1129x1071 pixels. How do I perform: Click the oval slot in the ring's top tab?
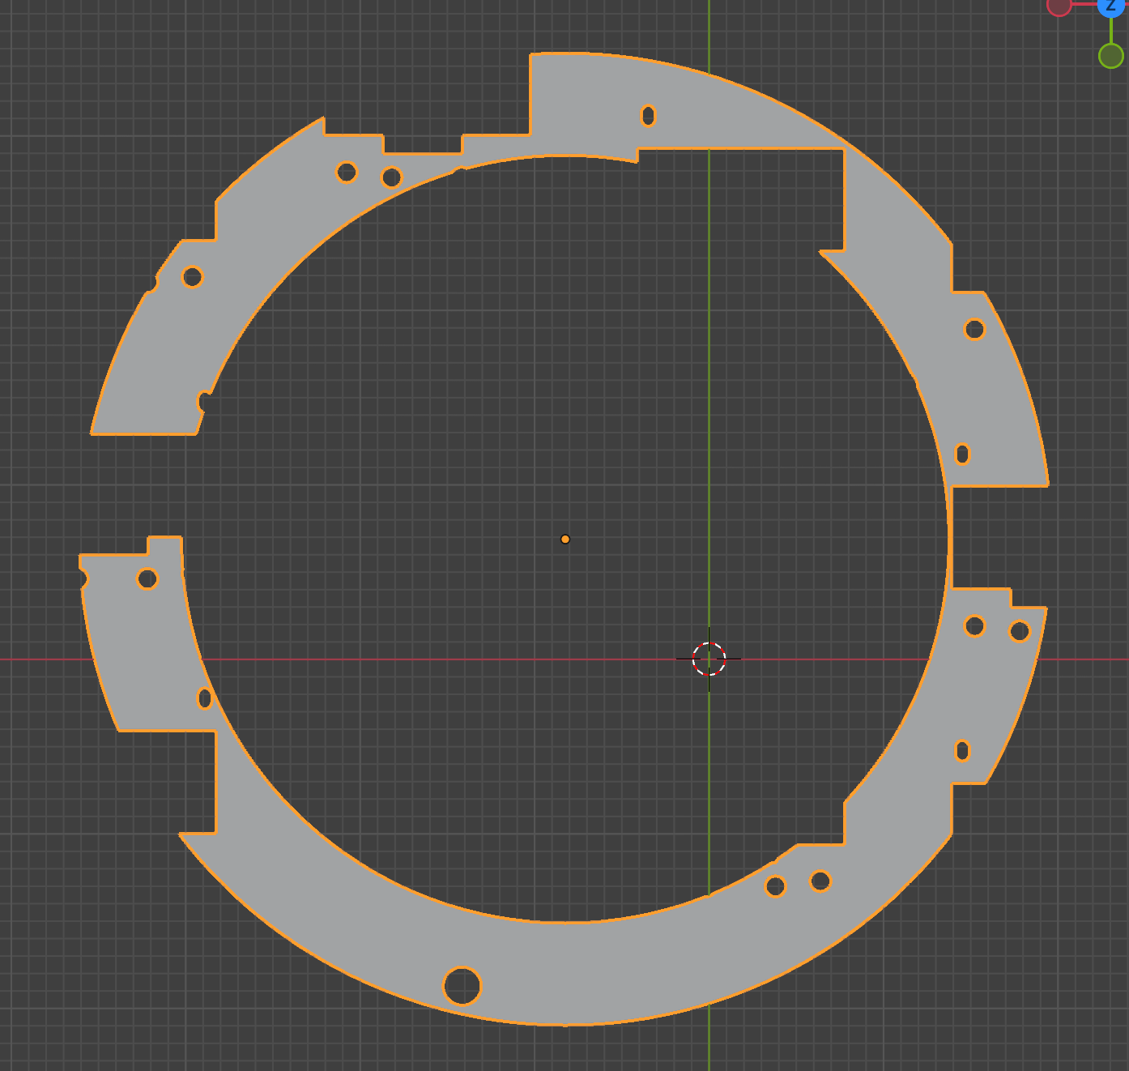point(648,116)
